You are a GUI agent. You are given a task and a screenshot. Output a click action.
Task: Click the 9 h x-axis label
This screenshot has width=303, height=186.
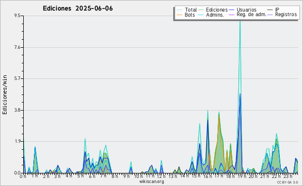point(127,176)
